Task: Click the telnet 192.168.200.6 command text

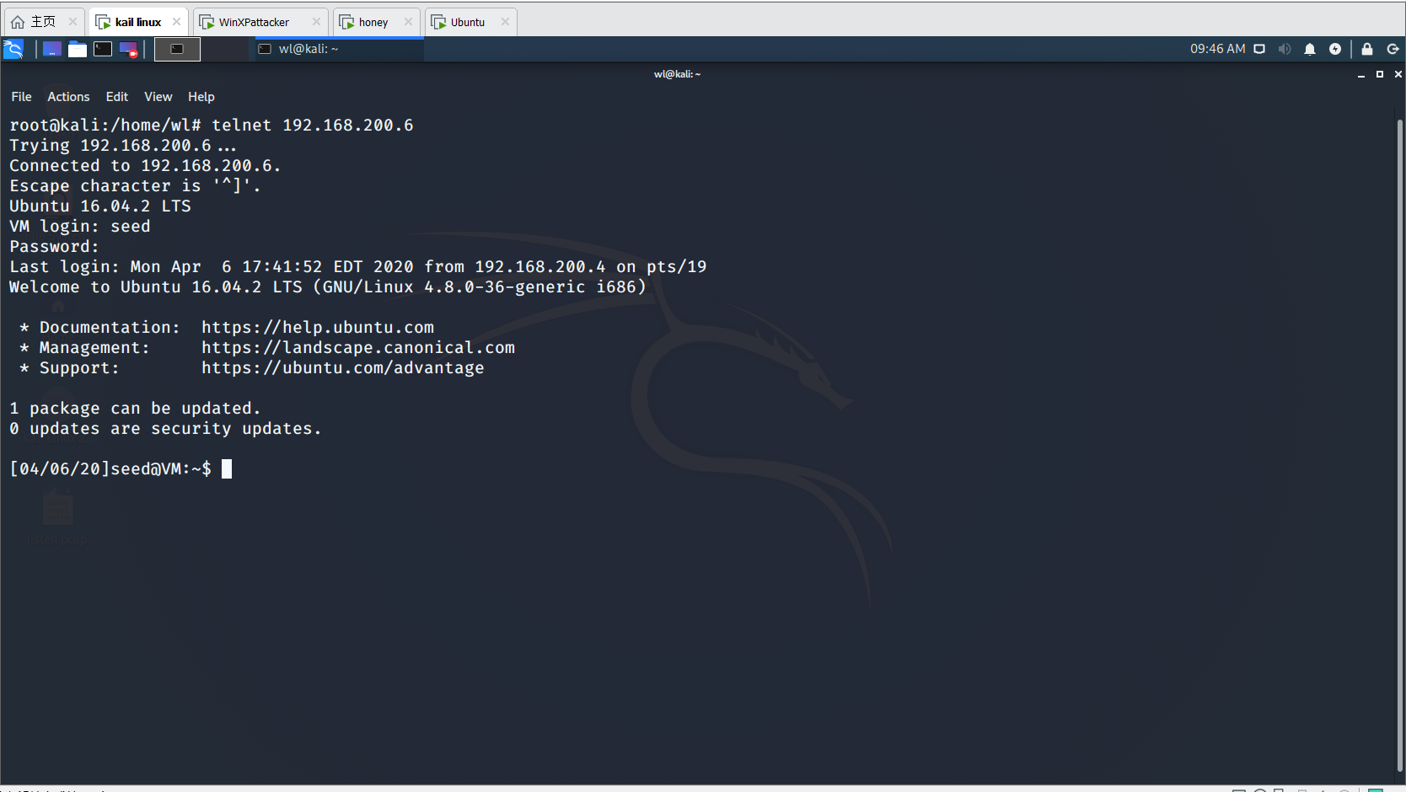Action: 313,126
